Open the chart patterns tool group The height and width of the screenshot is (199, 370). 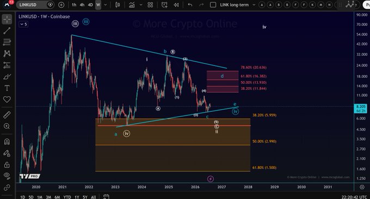click(x=7, y=53)
